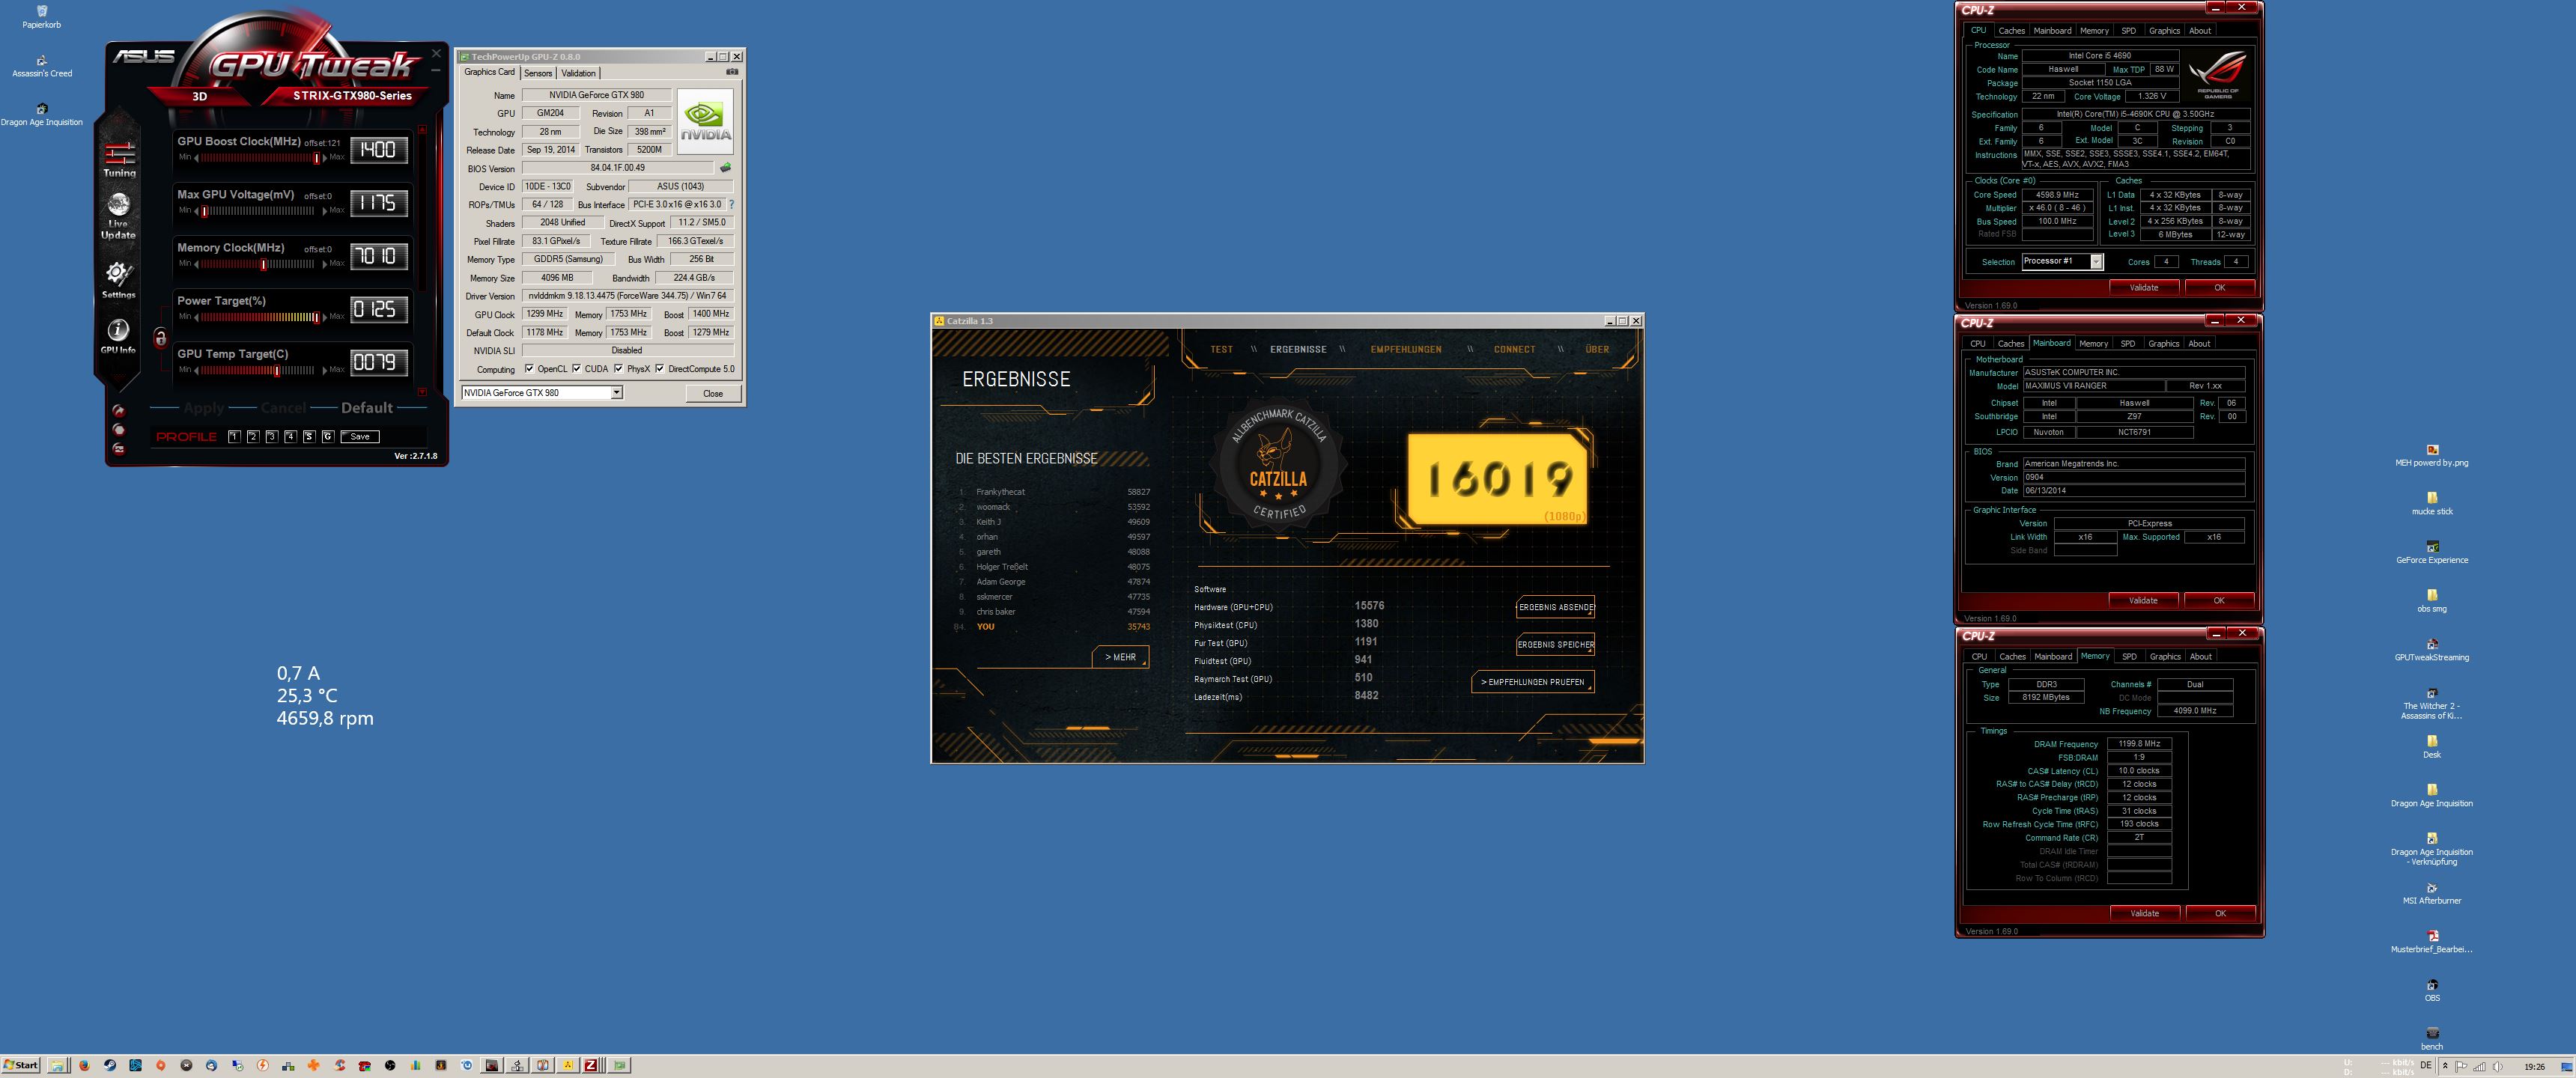The width and height of the screenshot is (2576, 1078).
Task: Open Dragon Age Inquisition shortcut near Papierkorb
Action: (x=42, y=114)
